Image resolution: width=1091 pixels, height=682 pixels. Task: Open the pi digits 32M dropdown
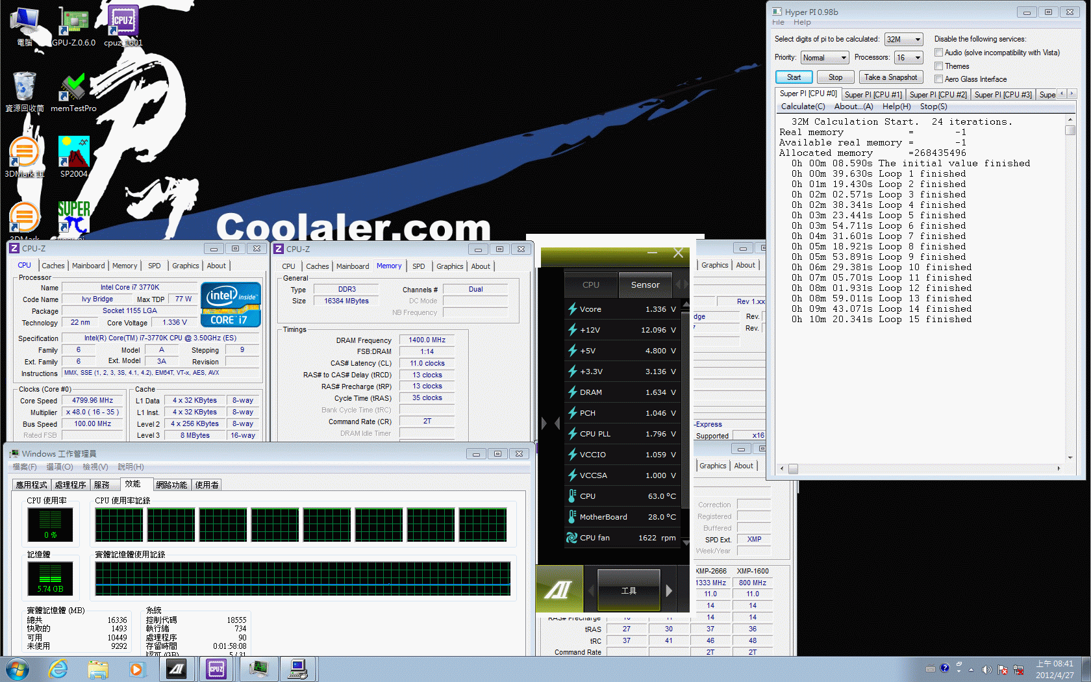coord(903,40)
